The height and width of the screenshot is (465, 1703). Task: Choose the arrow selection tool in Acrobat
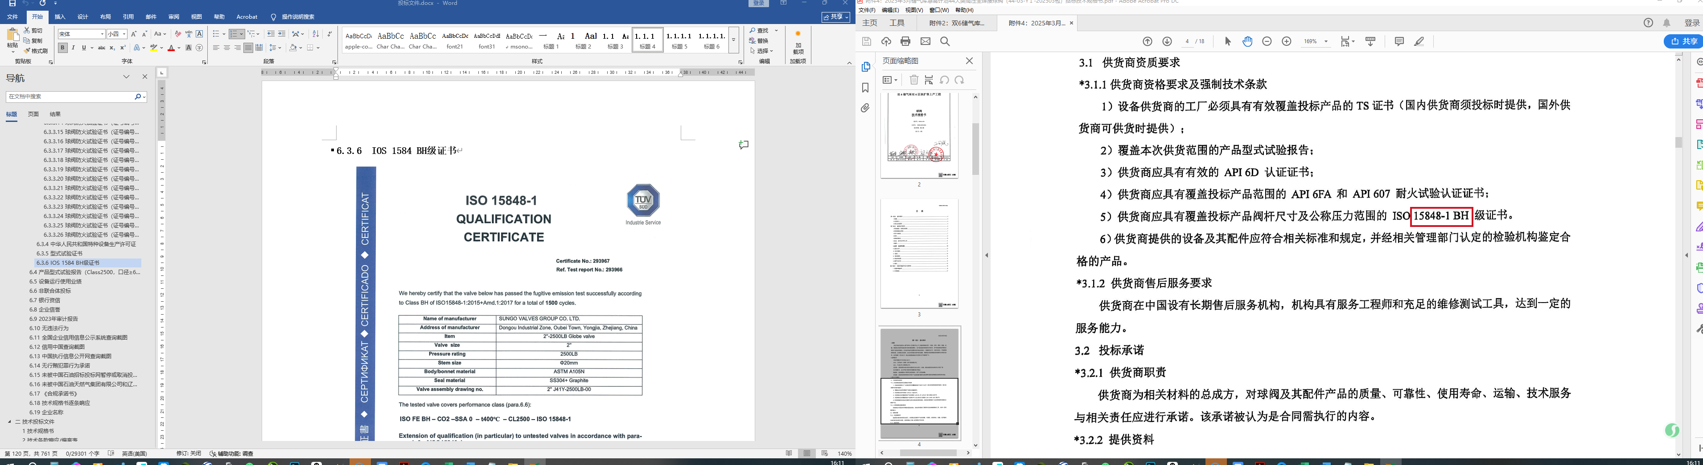(1228, 41)
